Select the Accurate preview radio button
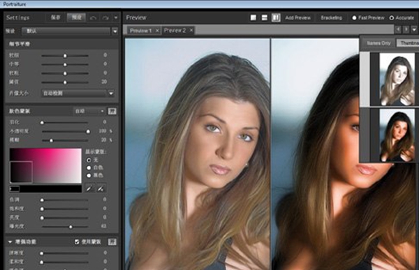 click(x=392, y=18)
